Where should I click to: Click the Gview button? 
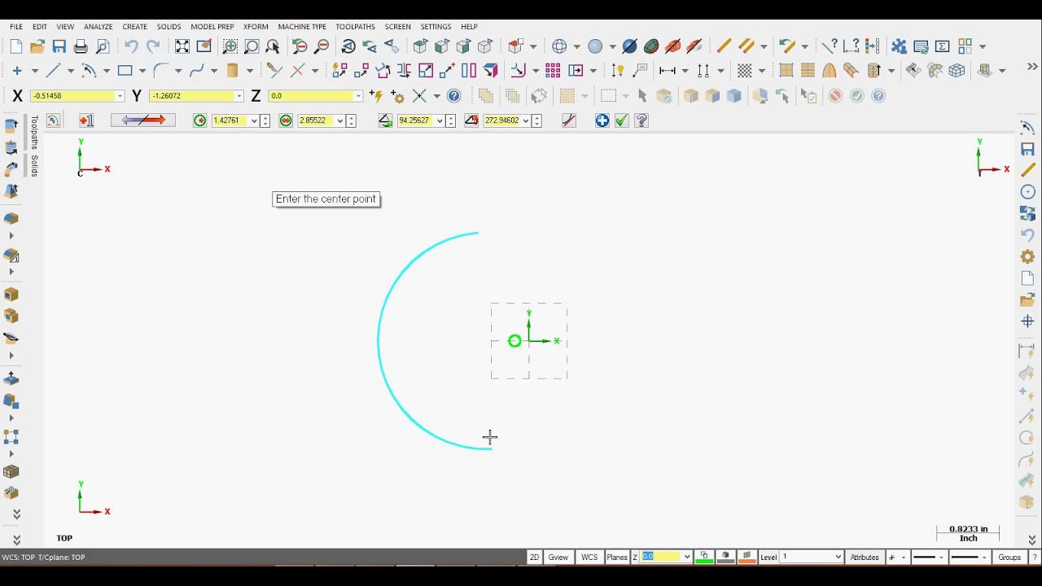pyautogui.click(x=558, y=558)
